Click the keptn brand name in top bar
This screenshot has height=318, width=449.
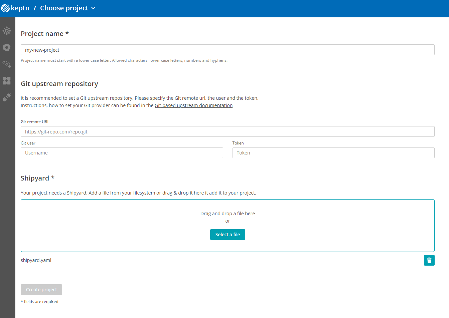(x=20, y=8)
